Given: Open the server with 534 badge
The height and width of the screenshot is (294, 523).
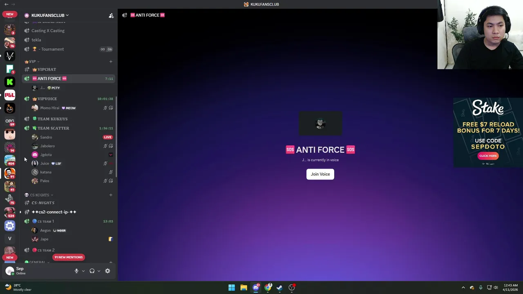Looking at the screenshot, I should click(x=10, y=212).
